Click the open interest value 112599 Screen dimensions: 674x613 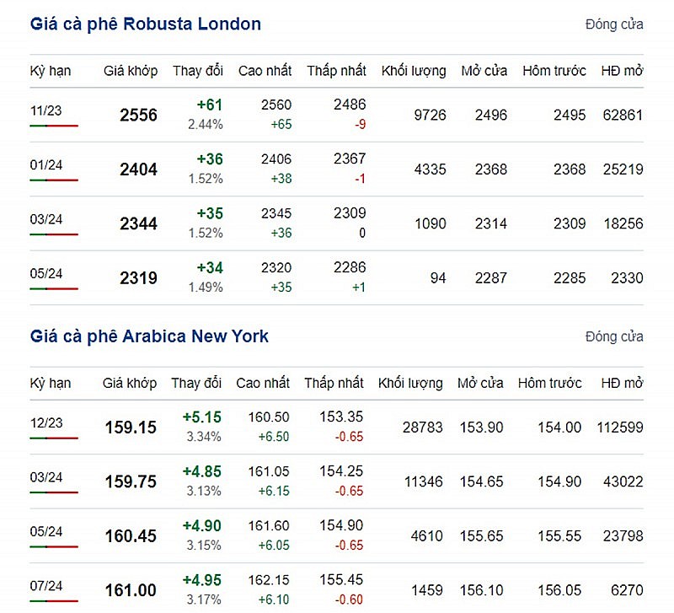pos(620,427)
